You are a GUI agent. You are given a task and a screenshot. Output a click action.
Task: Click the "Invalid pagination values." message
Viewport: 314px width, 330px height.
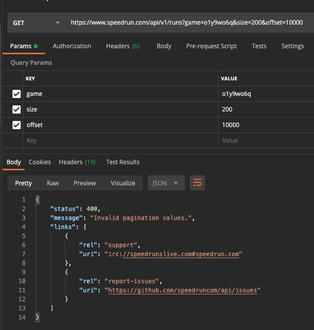point(141,218)
